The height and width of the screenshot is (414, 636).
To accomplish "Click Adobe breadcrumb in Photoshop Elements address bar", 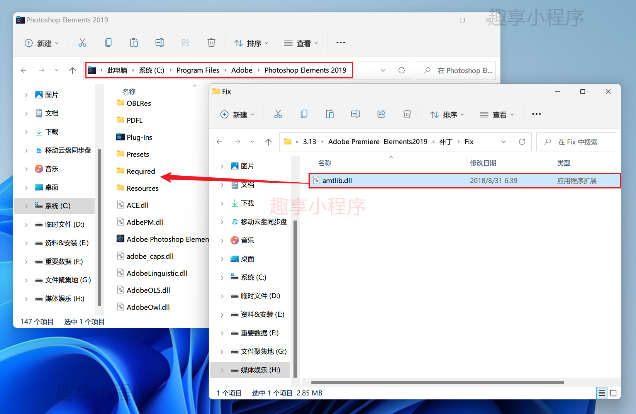I will pos(242,70).
